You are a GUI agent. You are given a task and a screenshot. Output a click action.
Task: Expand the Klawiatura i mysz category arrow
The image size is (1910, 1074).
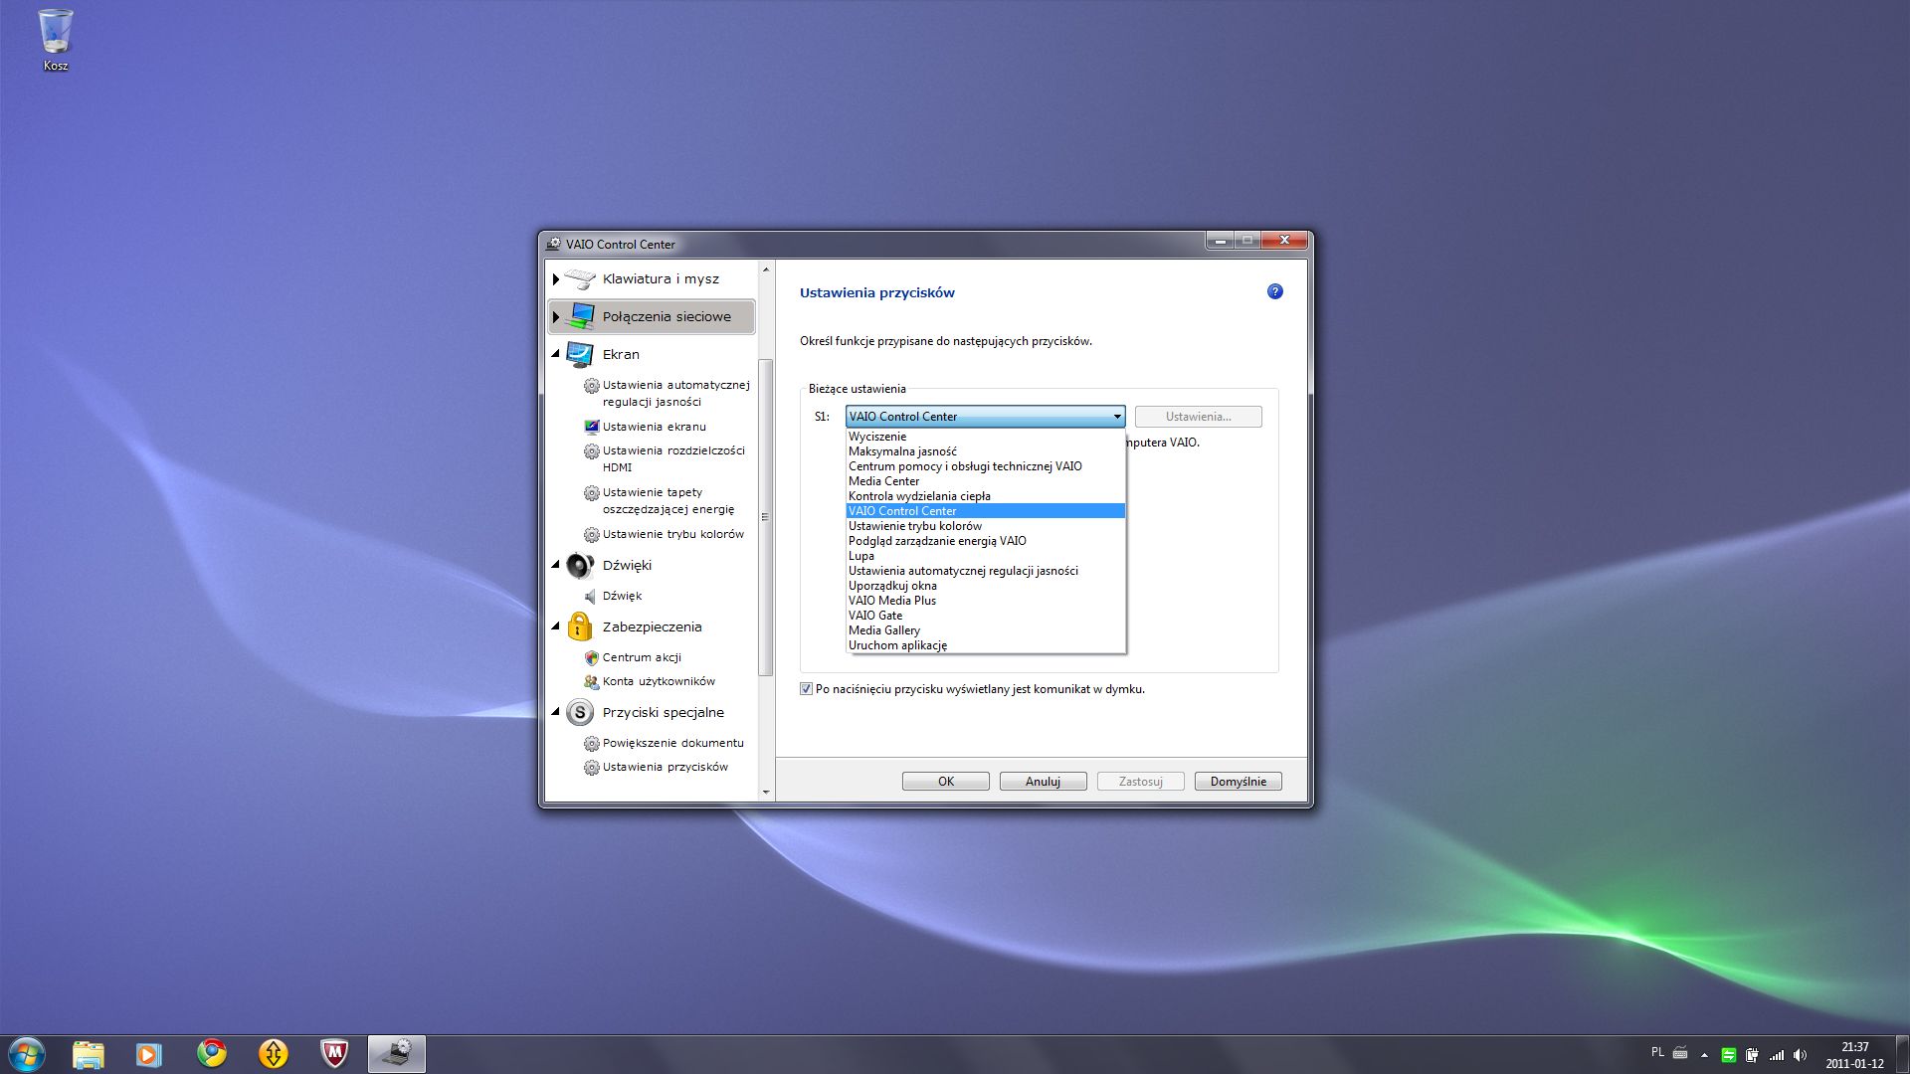[x=556, y=279]
